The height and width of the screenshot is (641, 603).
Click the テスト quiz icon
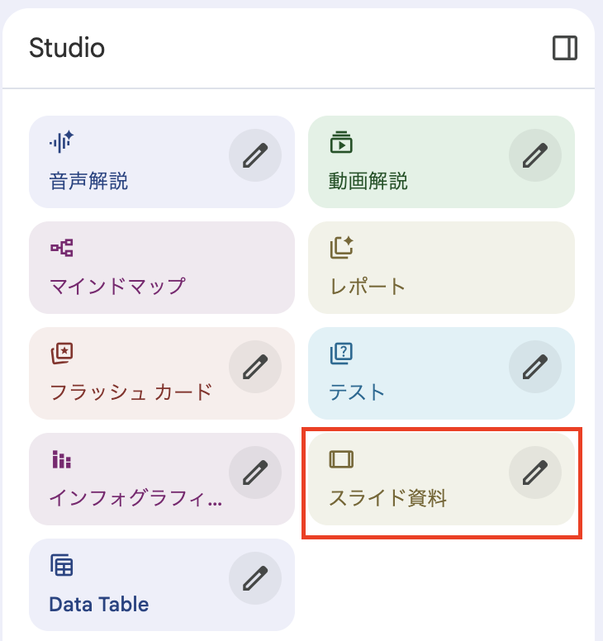[341, 354]
